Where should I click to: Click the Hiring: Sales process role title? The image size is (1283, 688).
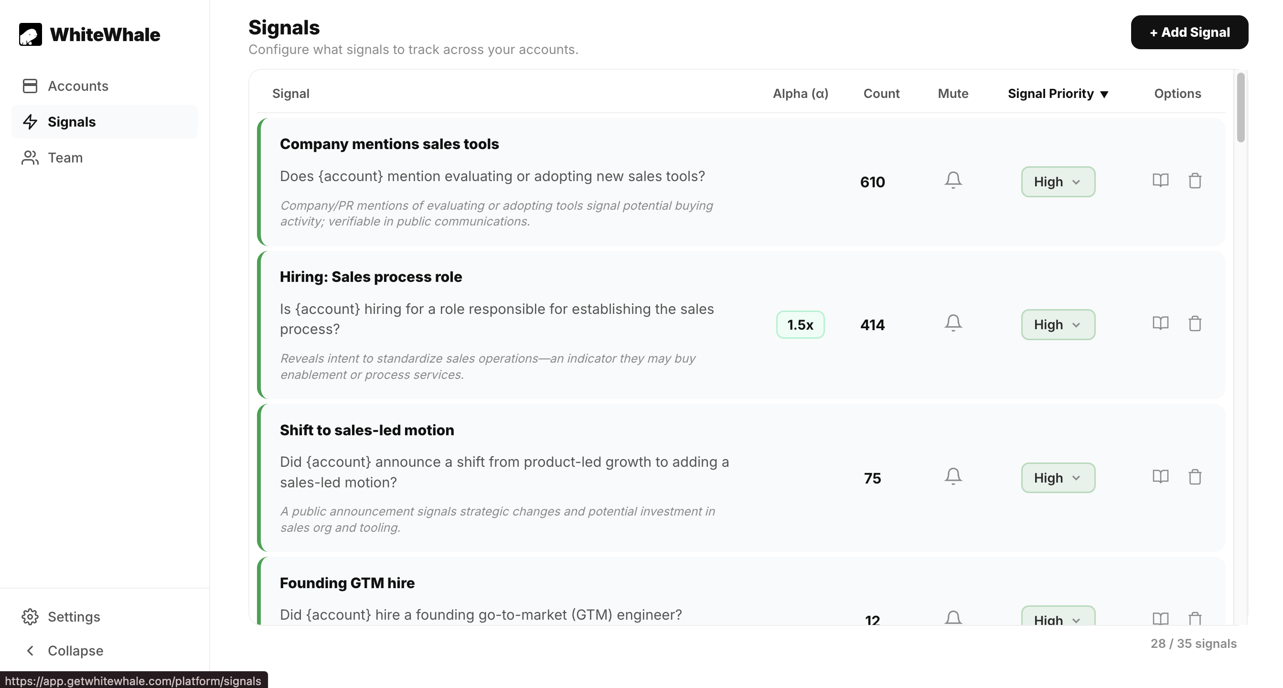click(371, 277)
